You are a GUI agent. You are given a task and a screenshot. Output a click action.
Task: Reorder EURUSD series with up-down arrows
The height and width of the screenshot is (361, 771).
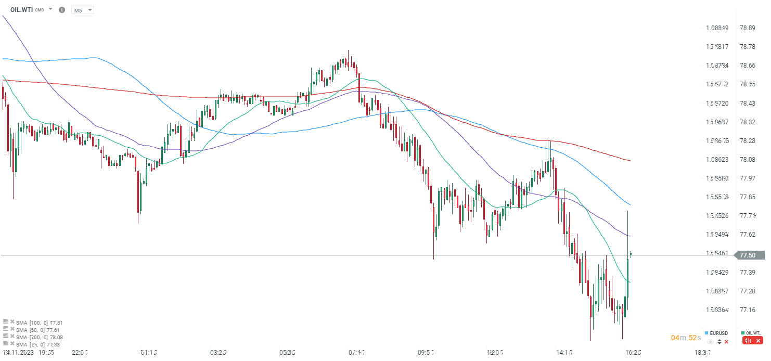719,342
